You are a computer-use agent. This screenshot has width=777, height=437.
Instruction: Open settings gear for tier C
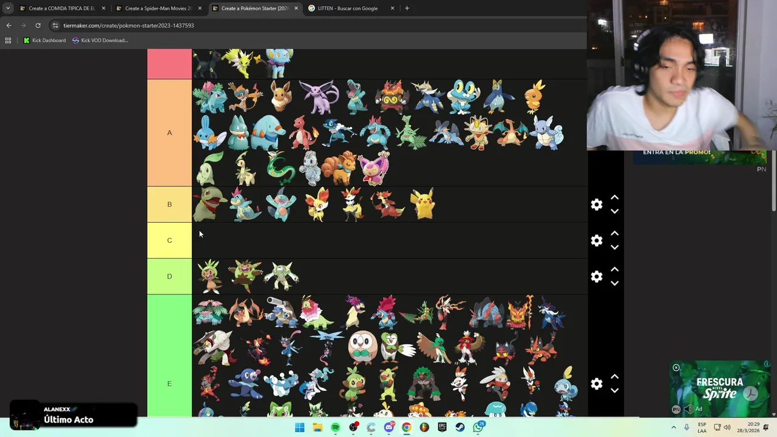[x=597, y=240]
